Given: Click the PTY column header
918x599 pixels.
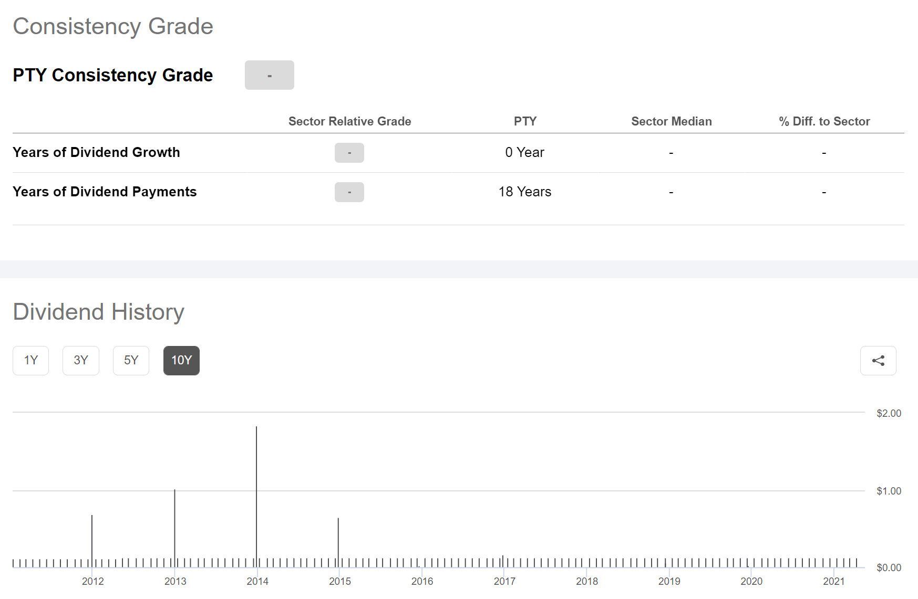Looking at the screenshot, I should tap(525, 121).
